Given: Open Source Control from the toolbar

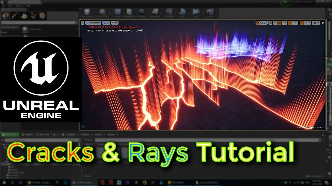Looking at the screenshot, I should pos(102,12).
